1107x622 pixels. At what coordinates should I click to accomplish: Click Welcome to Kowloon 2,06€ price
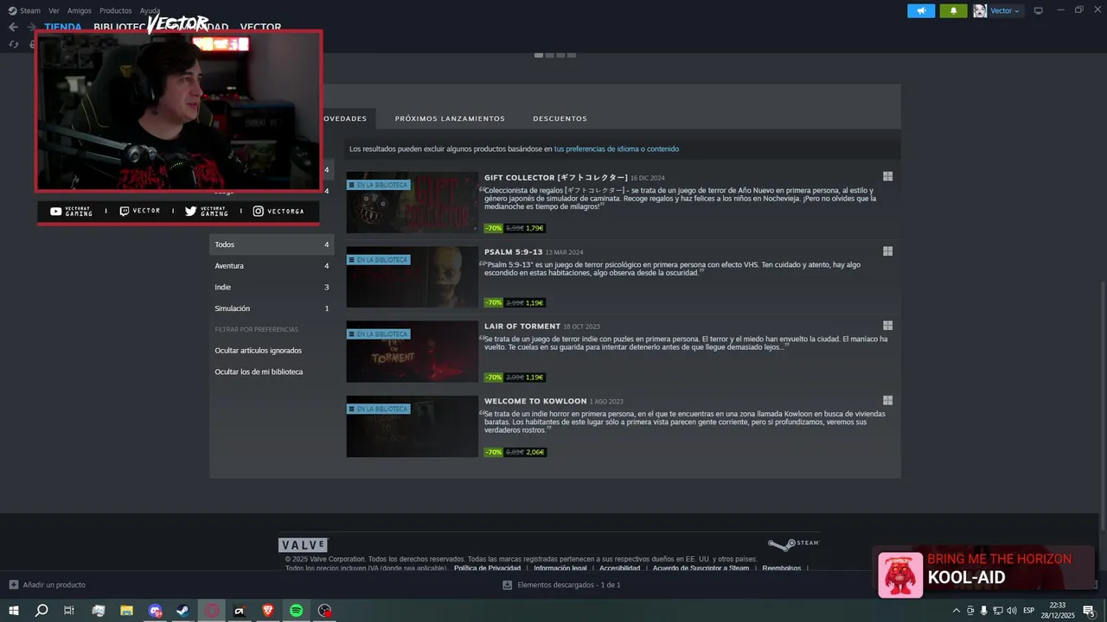[534, 452]
